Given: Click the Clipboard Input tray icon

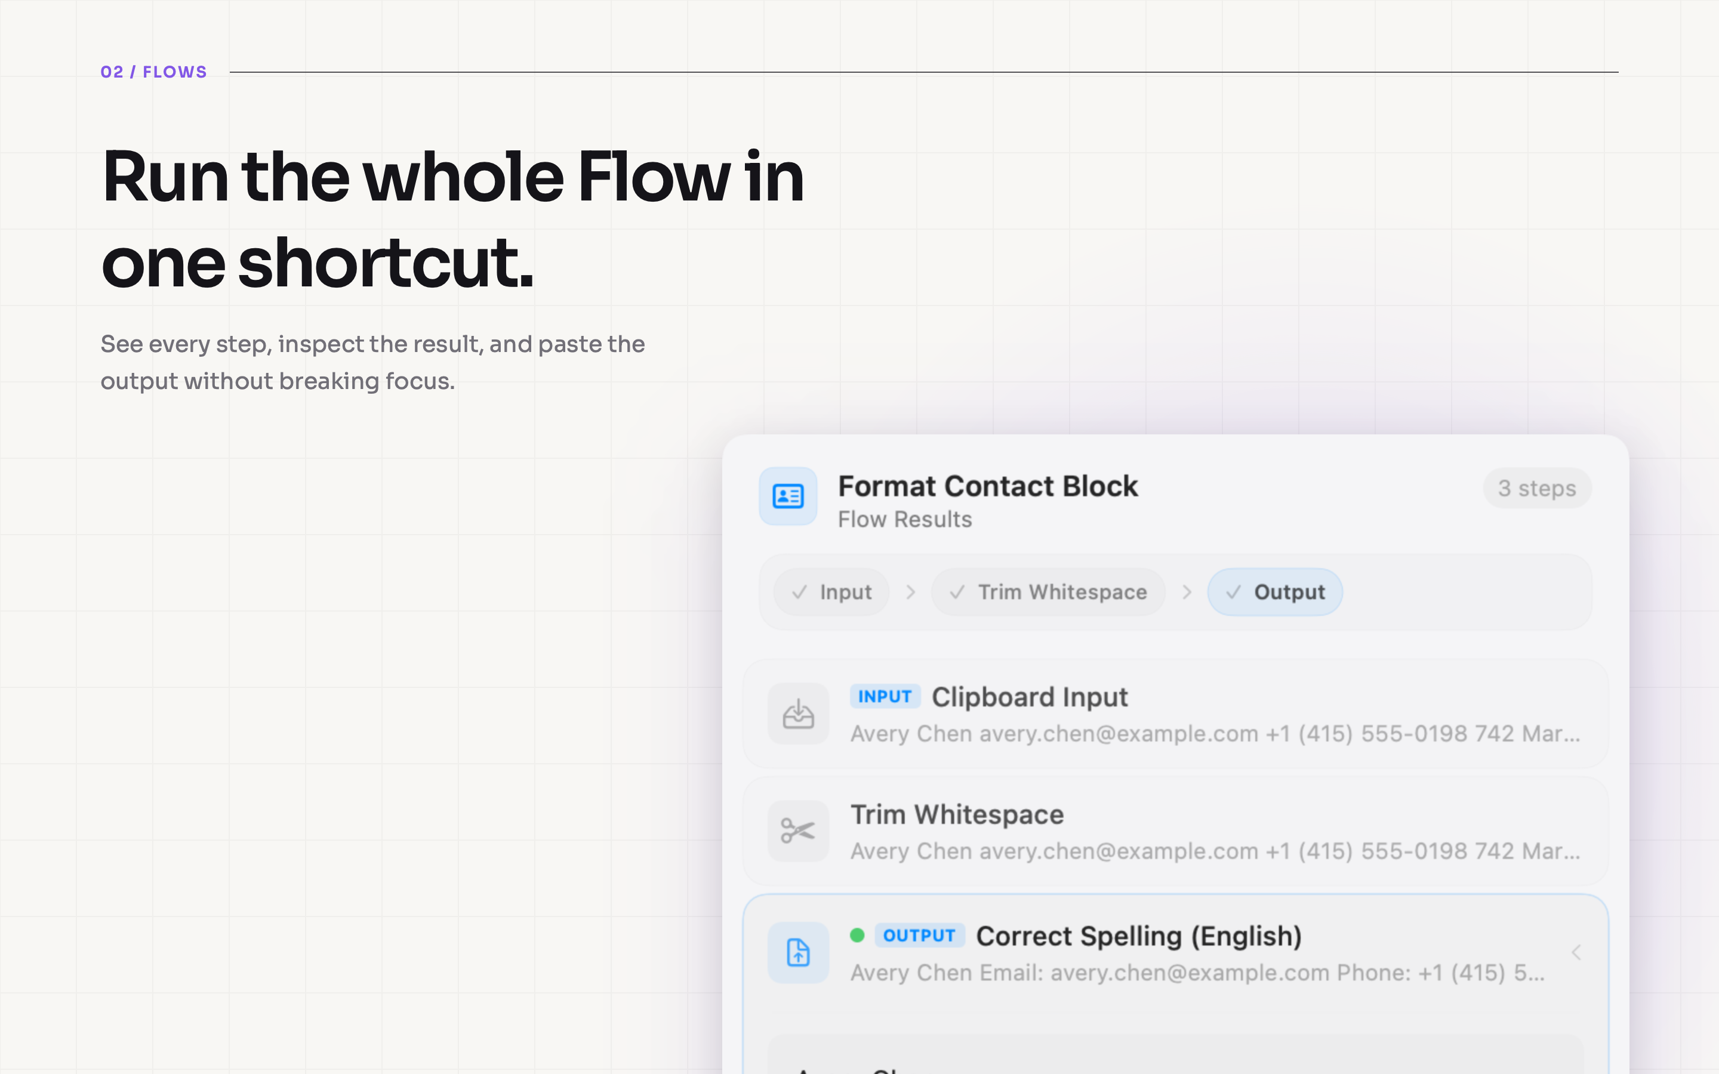Looking at the screenshot, I should coord(799,713).
